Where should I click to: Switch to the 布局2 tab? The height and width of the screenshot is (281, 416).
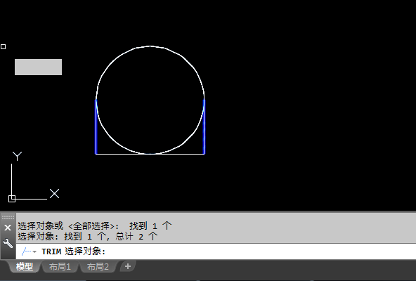point(98,267)
